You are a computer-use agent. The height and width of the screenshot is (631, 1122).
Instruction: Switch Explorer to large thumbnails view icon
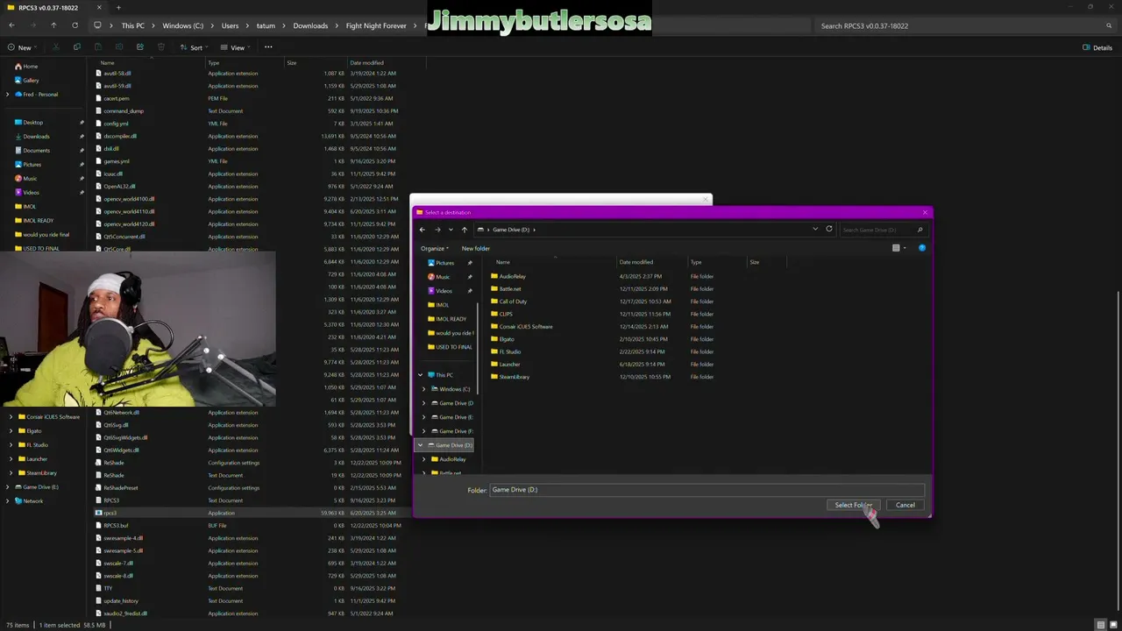coord(1112,625)
